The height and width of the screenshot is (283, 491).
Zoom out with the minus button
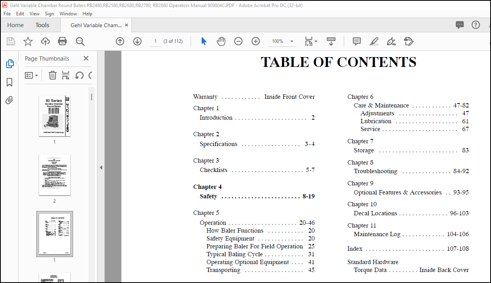click(x=238, y=41)
